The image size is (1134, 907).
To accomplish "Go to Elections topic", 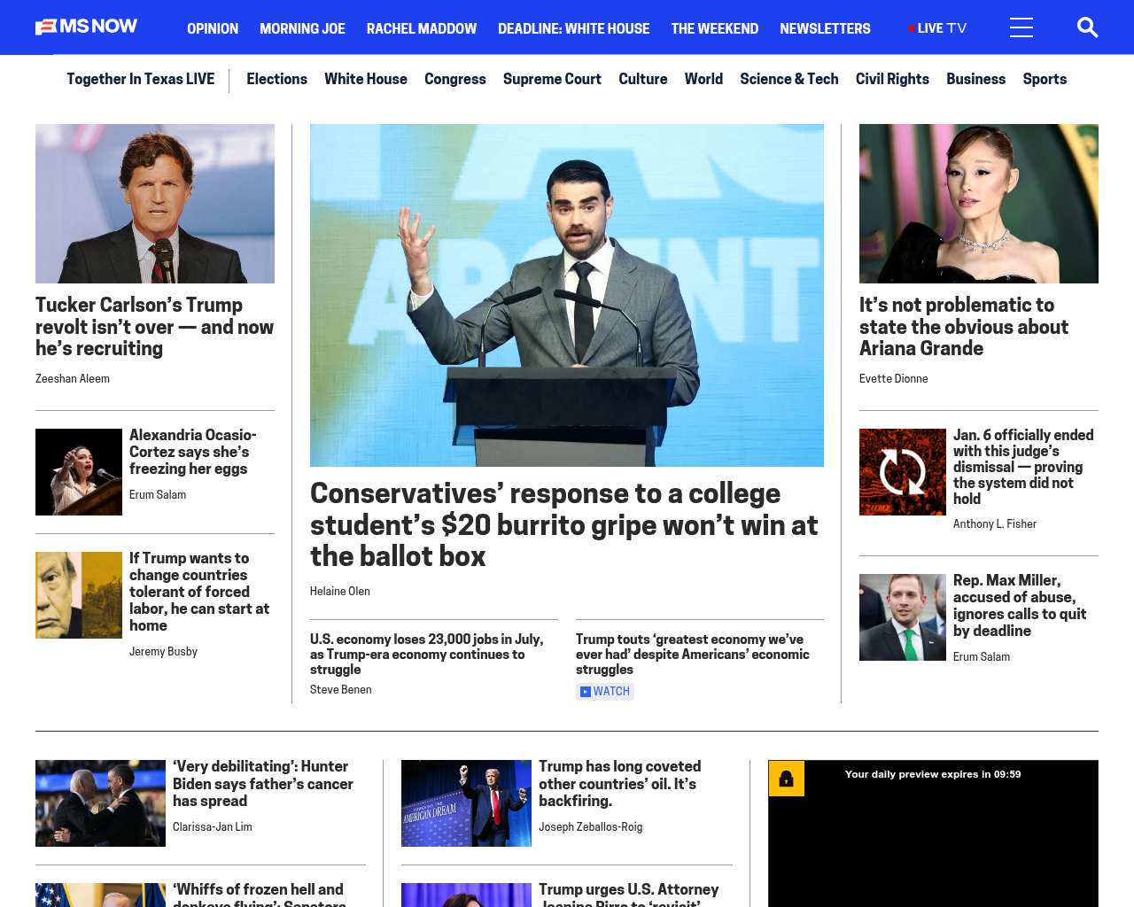I will [276, 79].
